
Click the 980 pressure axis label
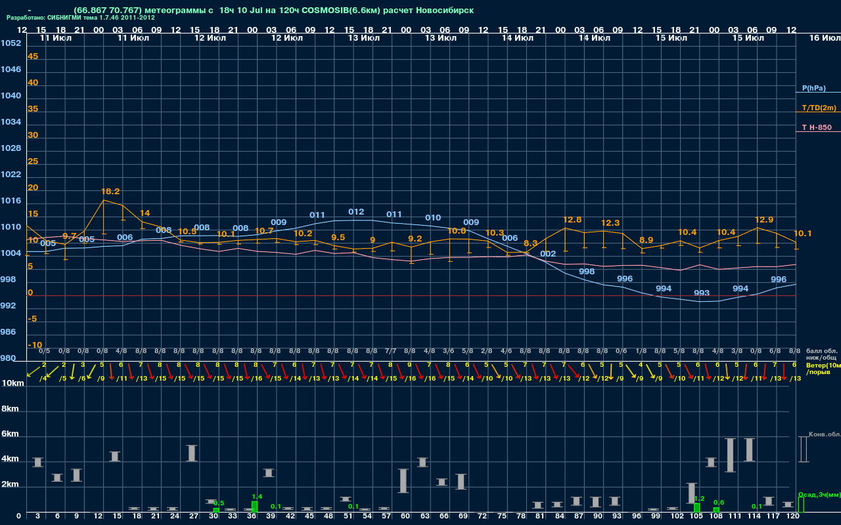[8, 358]
